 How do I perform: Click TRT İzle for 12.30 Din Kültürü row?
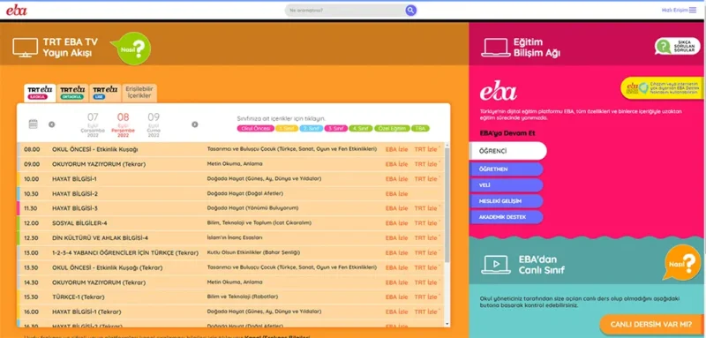[x=426, y=238]
